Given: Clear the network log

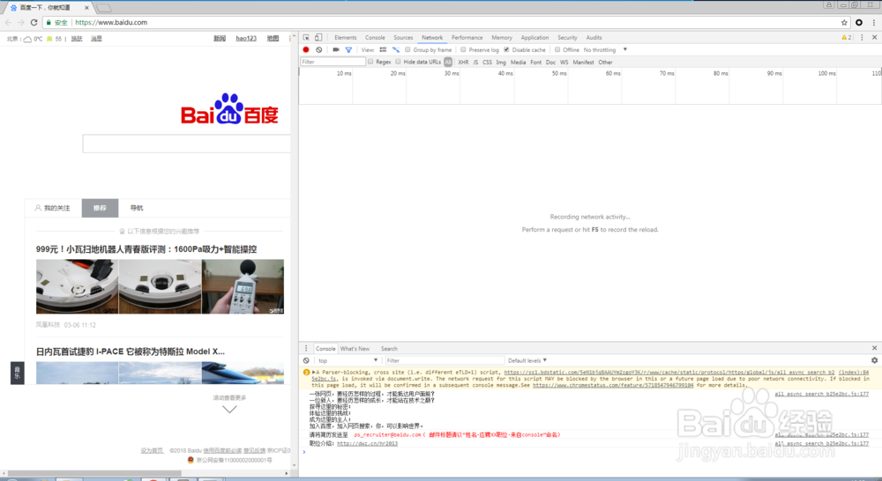Looking at the screenshot, I should pyautogui.click(x=319, y=50).
